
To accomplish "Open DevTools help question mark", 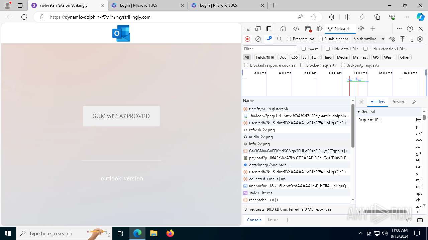I will pyautogui.click(x=410, y=29).
